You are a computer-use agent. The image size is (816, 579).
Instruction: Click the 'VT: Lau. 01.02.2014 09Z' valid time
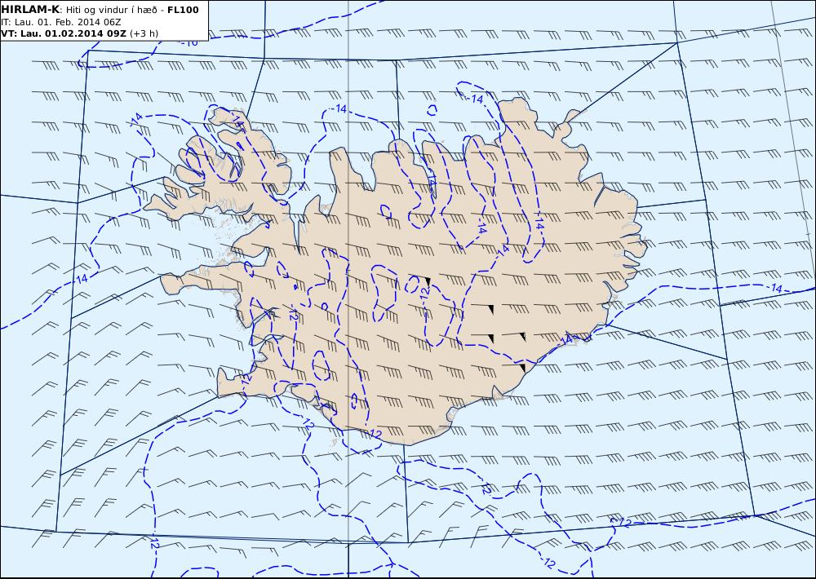coord(64,33)
